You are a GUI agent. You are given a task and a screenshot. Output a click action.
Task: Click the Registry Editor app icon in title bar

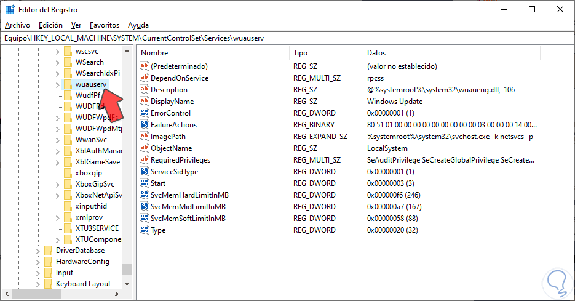click(x=10, y=10)
